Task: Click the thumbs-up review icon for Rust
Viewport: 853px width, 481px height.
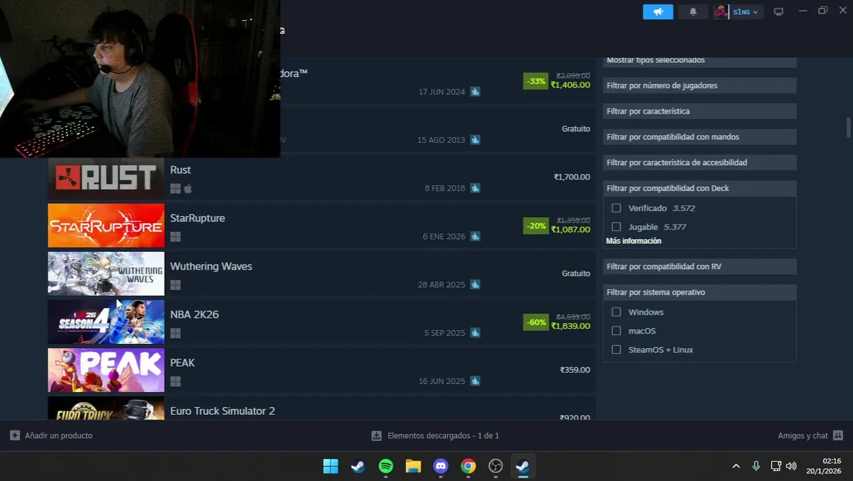Action: (475, 188)
